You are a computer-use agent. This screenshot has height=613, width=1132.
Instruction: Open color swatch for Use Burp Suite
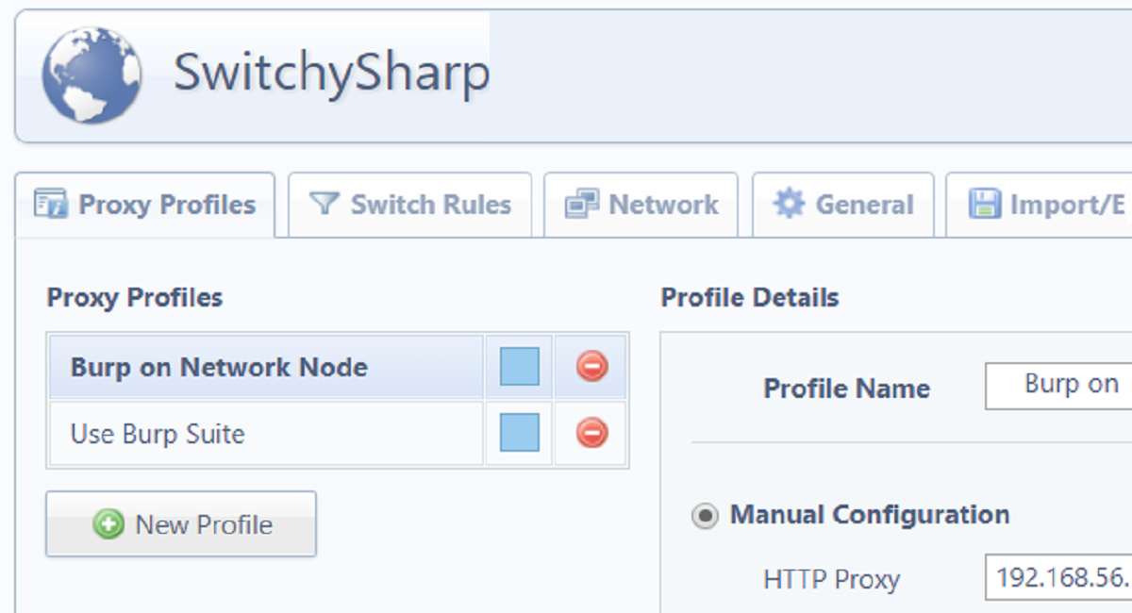(520, 433)
